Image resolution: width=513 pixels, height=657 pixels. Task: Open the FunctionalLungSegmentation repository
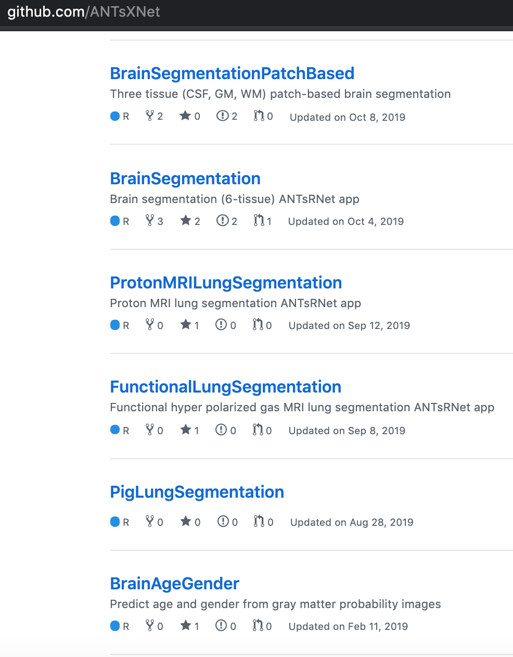click(225, 387)
